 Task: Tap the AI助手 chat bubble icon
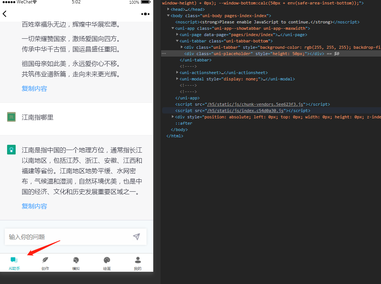[x=14, y=260]
